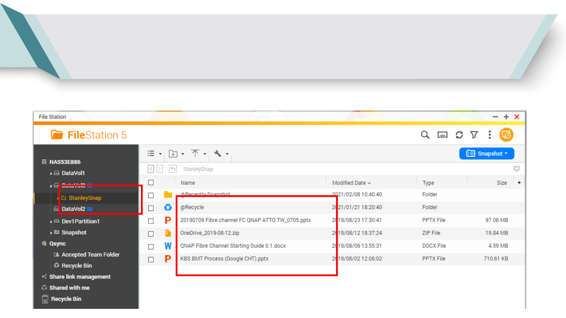Open the blue Snapshot dropdown button
Image resolution: width=566 pixels, height=318 pixels.
click(x=487, y=153)
